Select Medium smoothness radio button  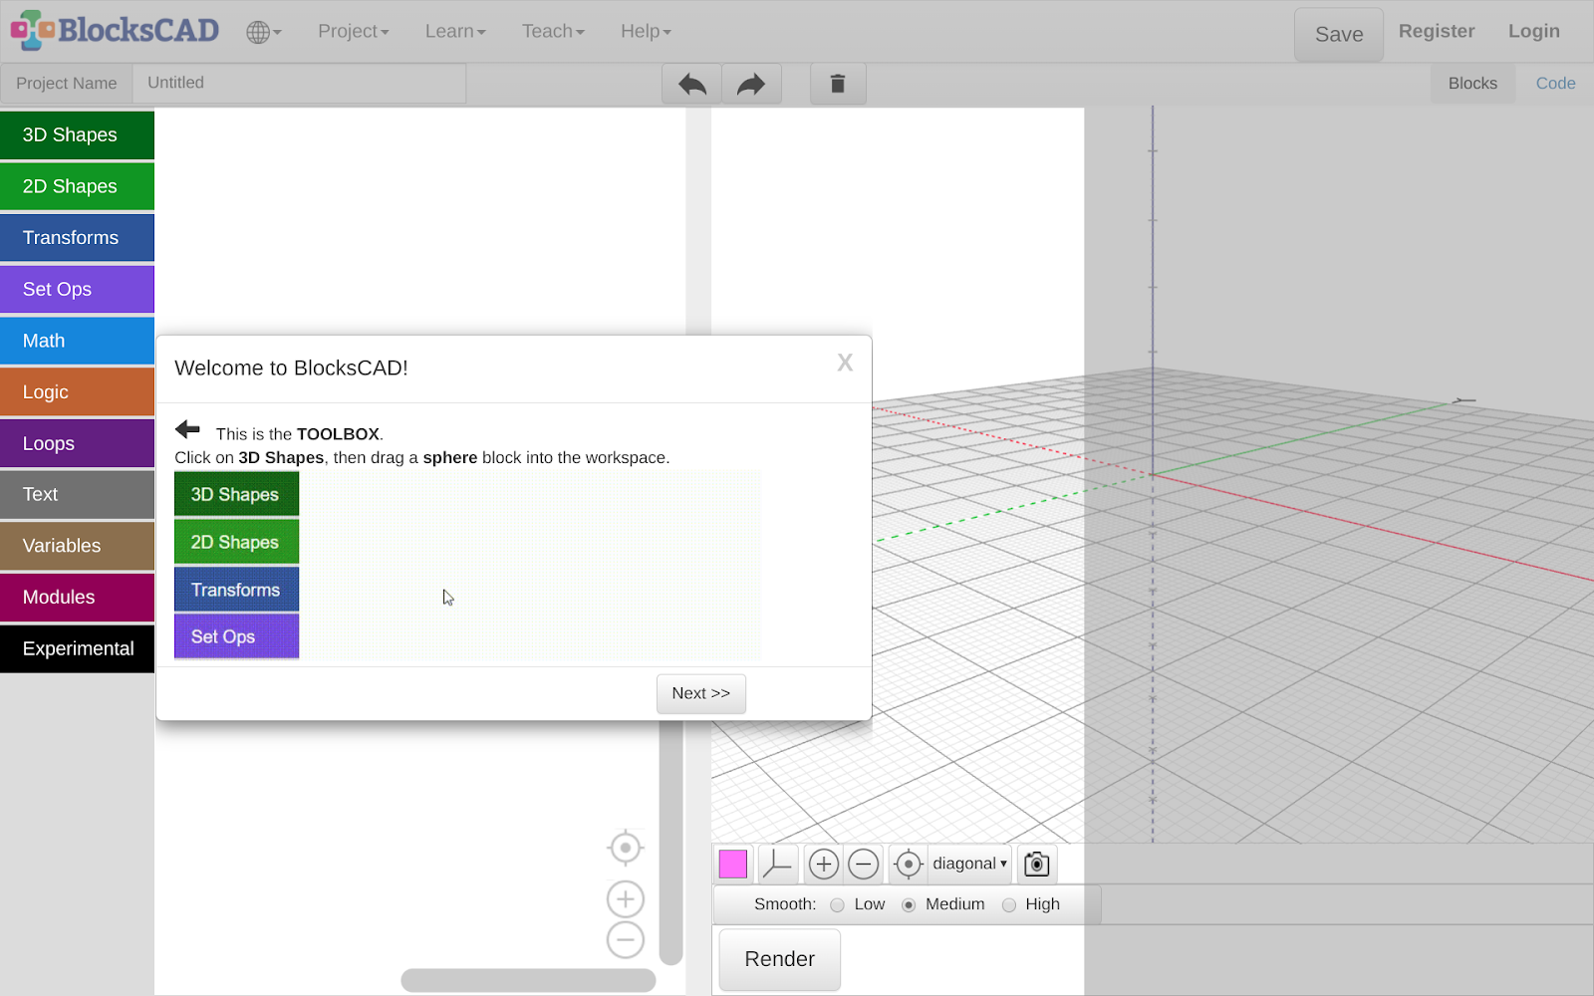pos(909,905)
